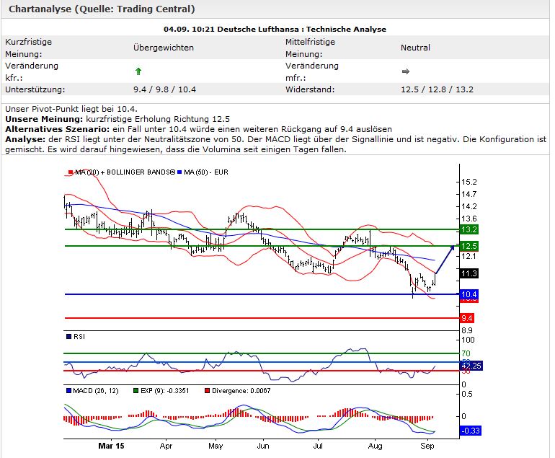Click the Alternatives Szenario heading text

[x=58, y=129]
